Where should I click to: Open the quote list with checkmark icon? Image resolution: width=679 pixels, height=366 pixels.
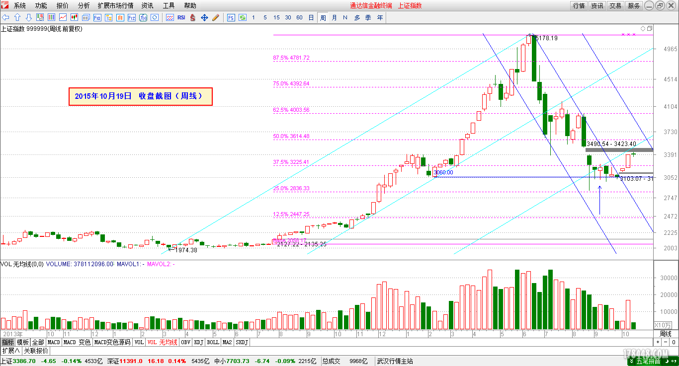40,17
